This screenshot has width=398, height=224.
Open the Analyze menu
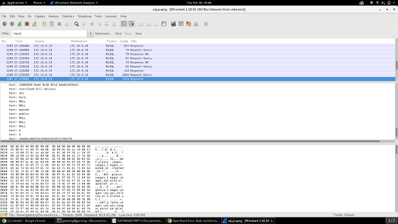tap(54, 17)
